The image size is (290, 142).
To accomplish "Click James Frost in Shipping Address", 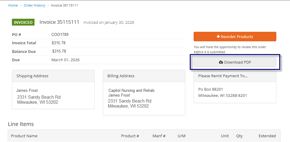I will (x=27, y=91).
